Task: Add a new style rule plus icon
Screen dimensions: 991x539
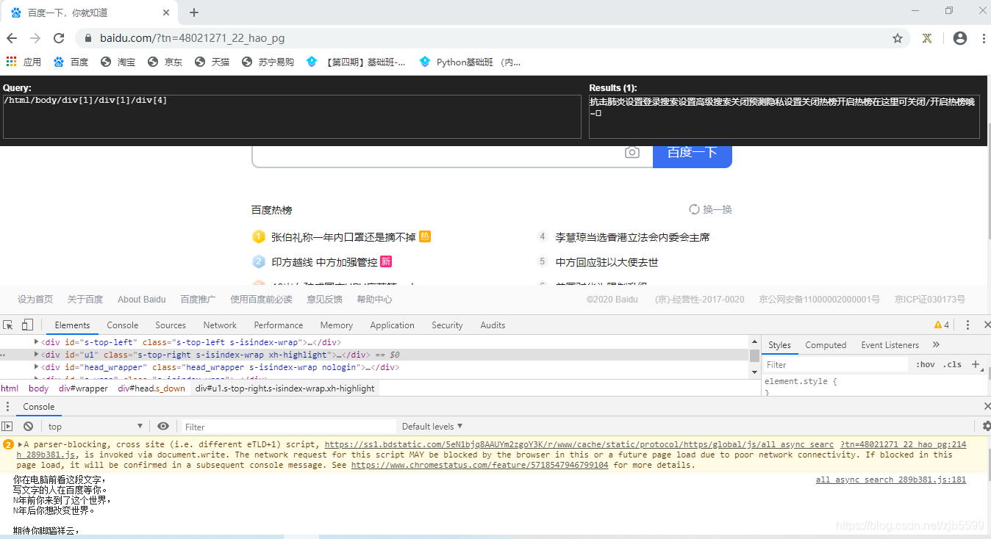Action: coord(976,364)
